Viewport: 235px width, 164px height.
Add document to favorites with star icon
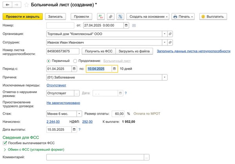[26, 5]
